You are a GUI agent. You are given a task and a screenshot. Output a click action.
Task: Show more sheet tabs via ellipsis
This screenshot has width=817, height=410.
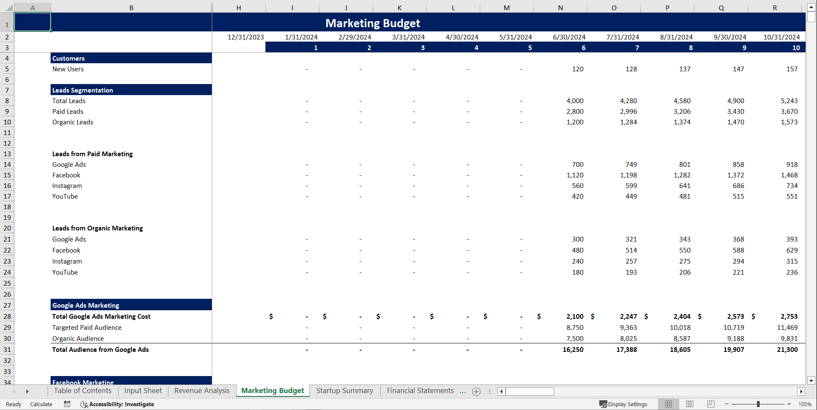(x=462, y=391)
